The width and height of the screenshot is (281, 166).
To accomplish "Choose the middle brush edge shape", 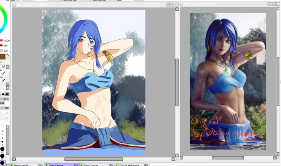I will (3, 94).
